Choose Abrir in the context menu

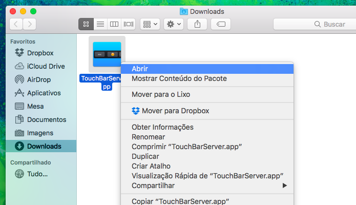(207, 69)
